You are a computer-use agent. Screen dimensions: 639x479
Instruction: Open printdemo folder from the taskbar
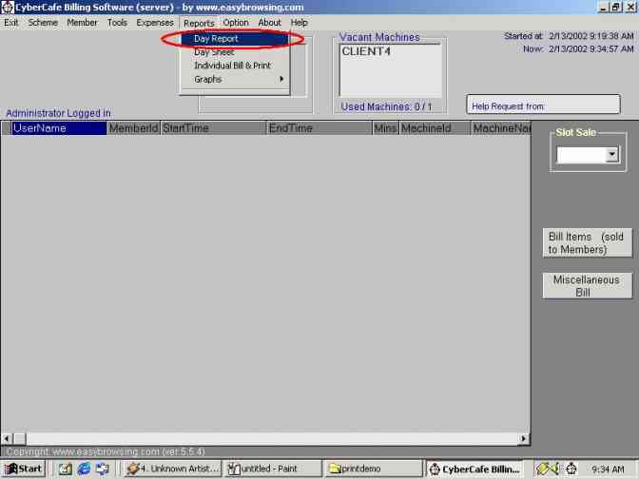coord(372,469)
